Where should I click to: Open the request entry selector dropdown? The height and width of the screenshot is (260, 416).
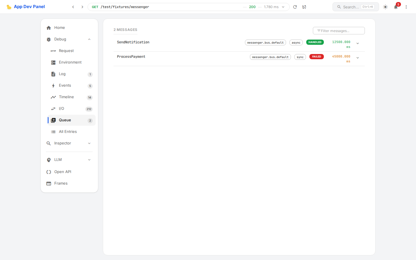click(x=283, y=7)
